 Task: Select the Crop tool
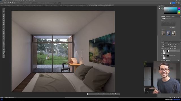pyautogui.click(x=4, y=19)
